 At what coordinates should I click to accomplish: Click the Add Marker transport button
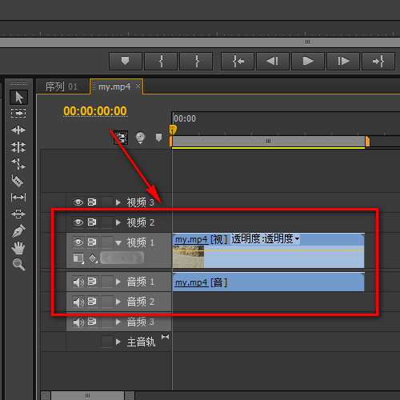125,61
